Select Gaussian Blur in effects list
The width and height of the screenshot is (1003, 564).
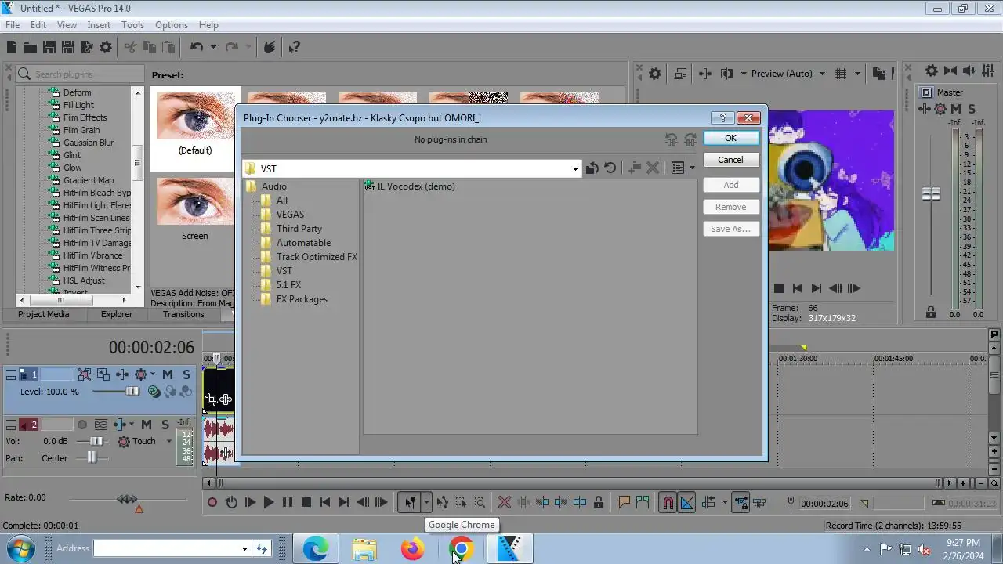point(89,143)
